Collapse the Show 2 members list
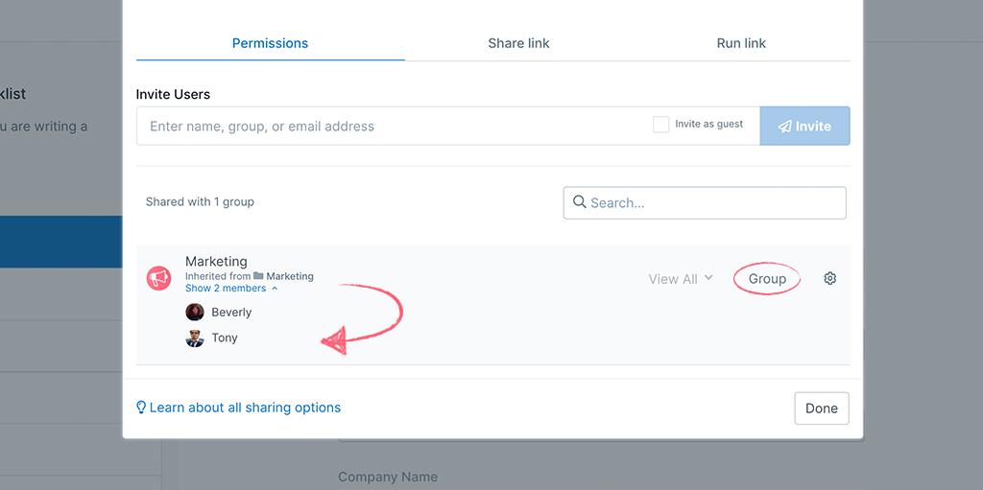The width and height of the screenshot is (983, 490). (x=230, y=288)
